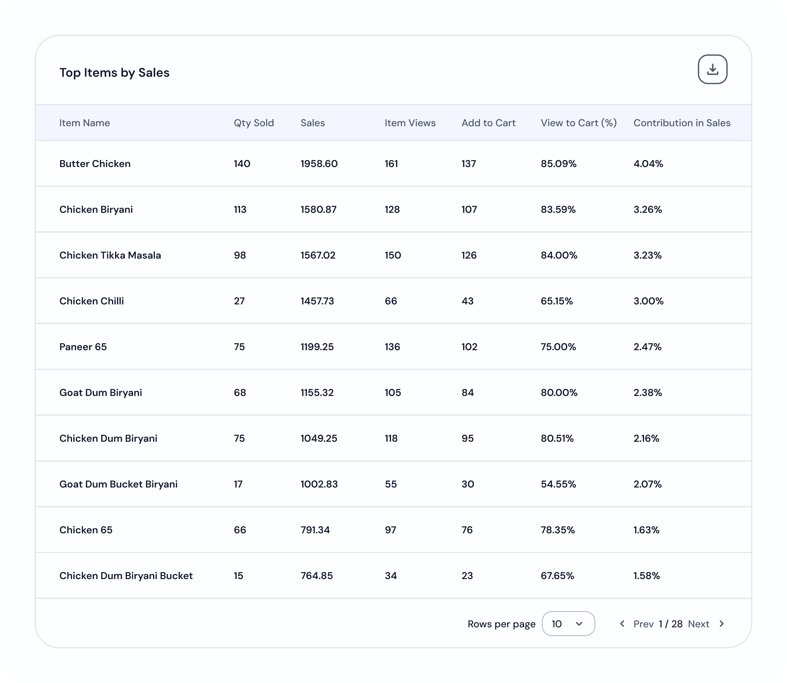Click the sales value 1155.32

coord(317,392)
